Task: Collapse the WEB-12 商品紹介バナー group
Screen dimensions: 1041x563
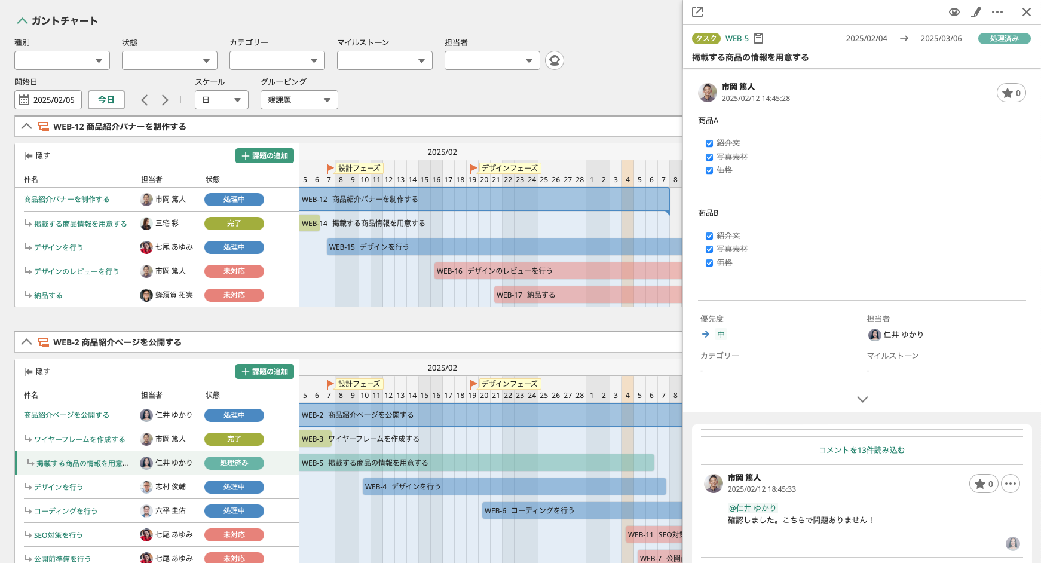Action: pos(26,127)
